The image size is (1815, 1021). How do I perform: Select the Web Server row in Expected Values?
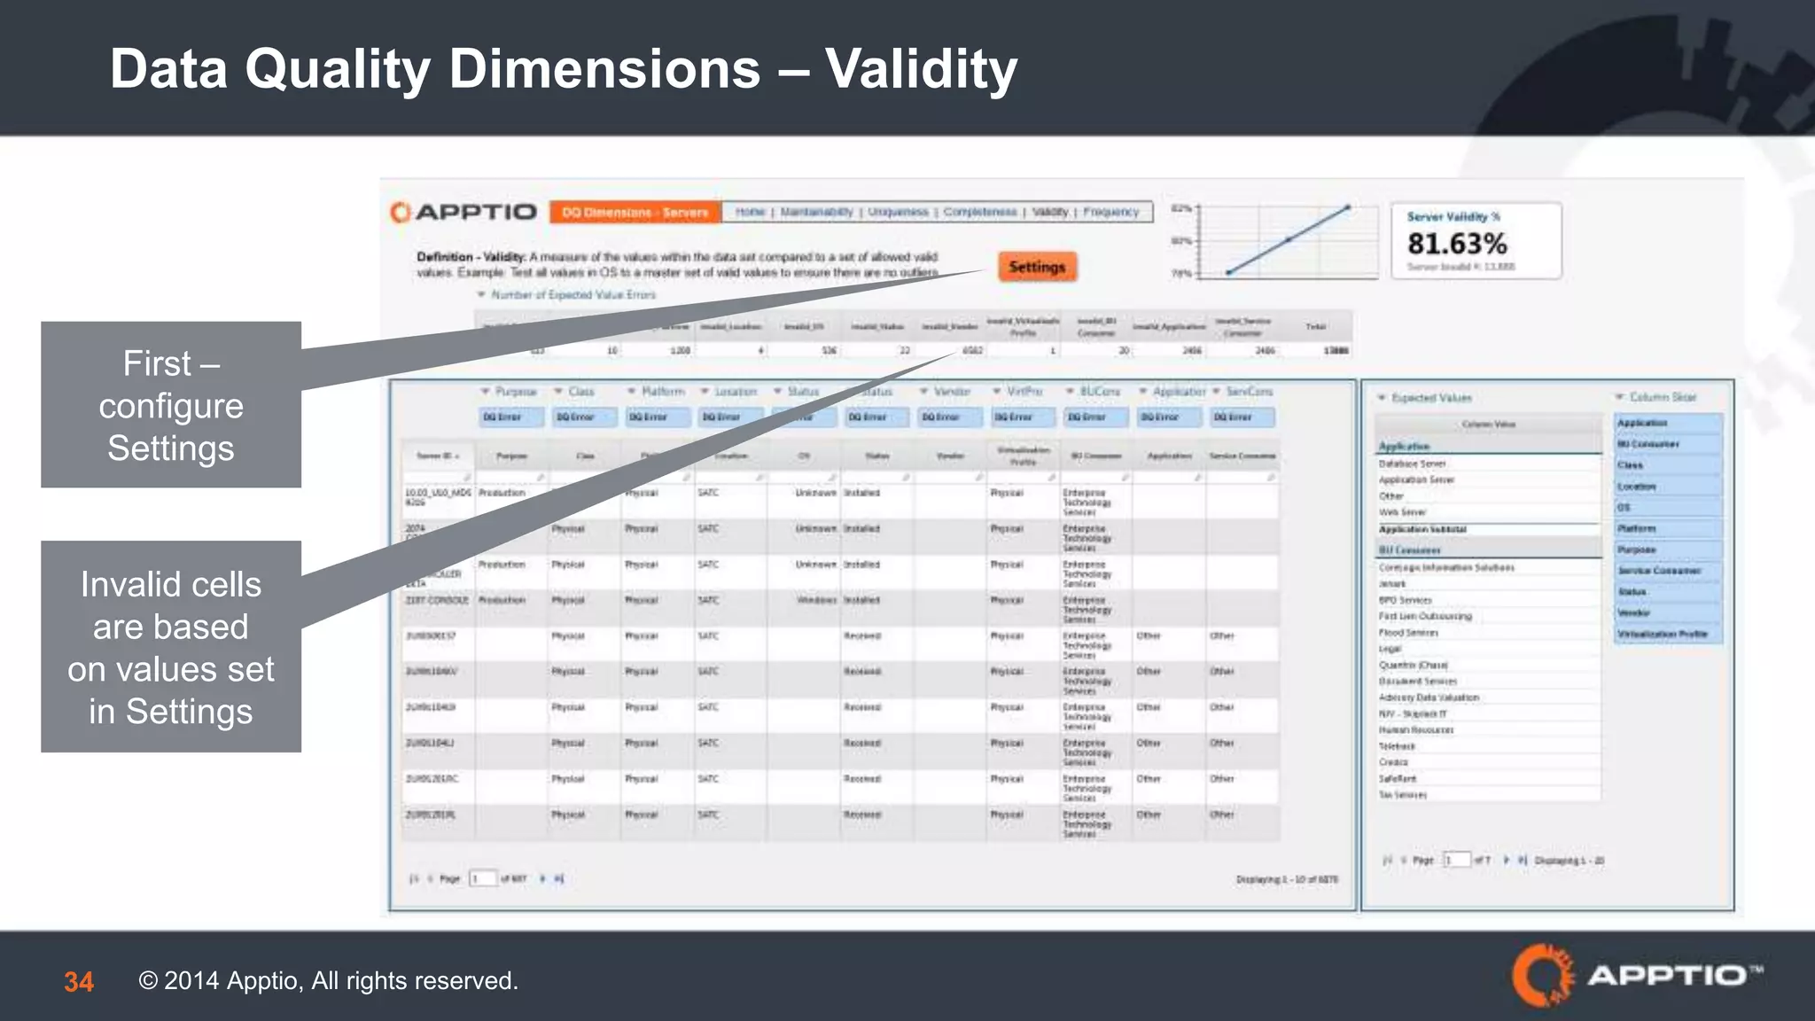click(x=1488, y=512)
